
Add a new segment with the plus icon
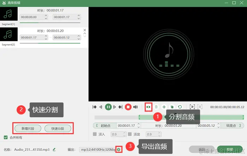pyautogui.click(x=164, y=107)
